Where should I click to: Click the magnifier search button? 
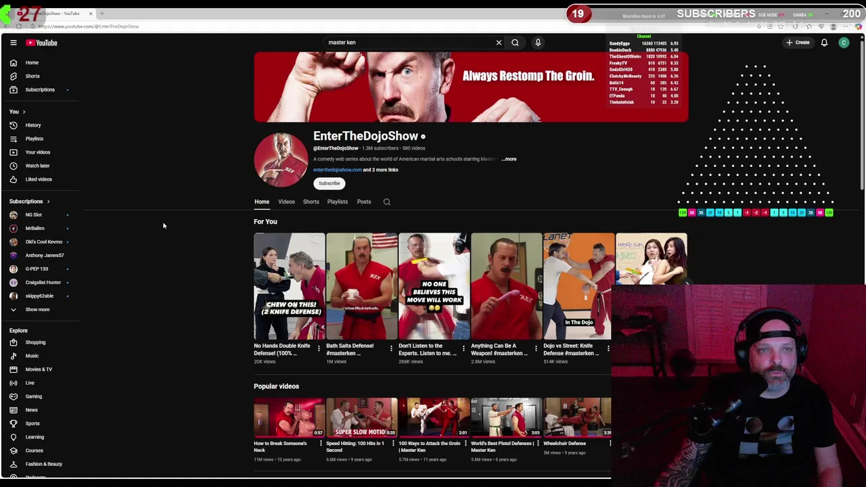coord(515,43)
